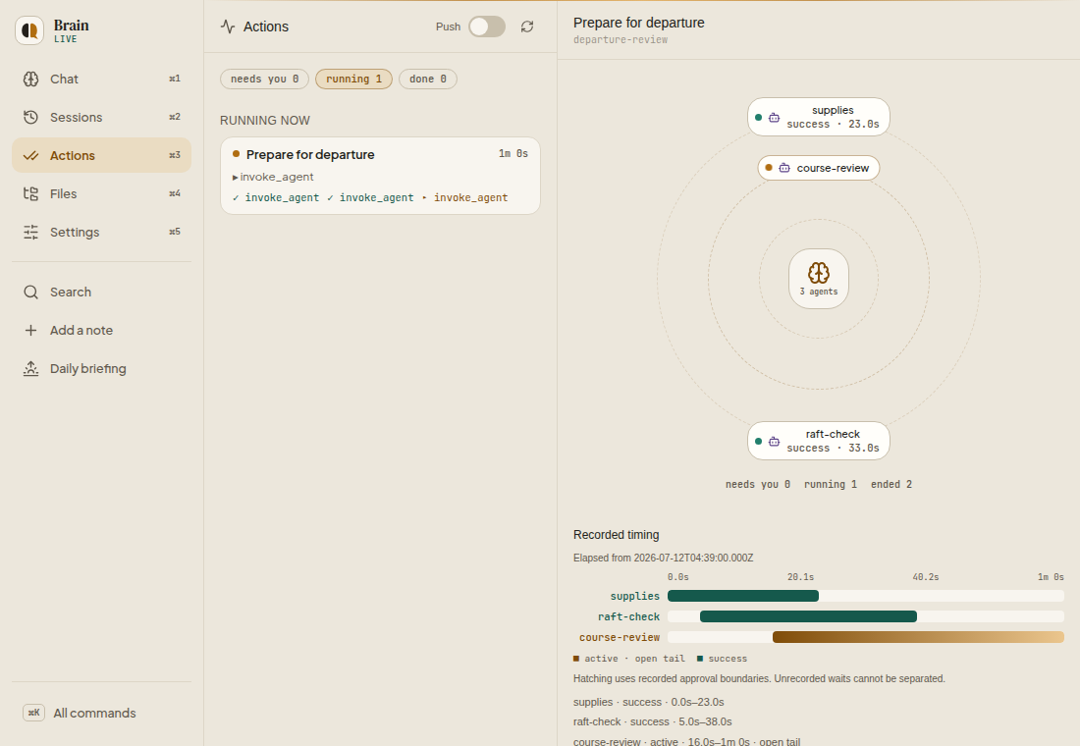Click the Daily briefing sunrise icon
Viewport: 1080px width, 746px height.
click(x=31, y=368)
